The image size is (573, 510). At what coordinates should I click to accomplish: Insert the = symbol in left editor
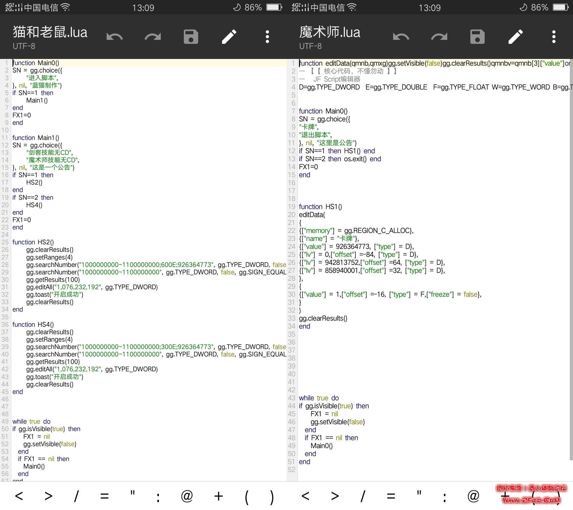pyautogui.click(x=105, y=496)
